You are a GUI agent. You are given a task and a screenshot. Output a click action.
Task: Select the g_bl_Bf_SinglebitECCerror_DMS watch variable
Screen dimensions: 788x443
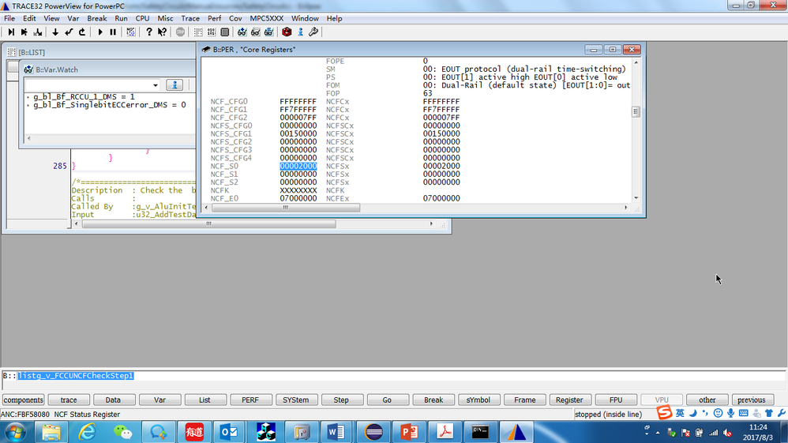click(x=110, y=104)
